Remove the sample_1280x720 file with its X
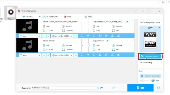The width and height of the screenshot is (170, 95). [133, 21]
